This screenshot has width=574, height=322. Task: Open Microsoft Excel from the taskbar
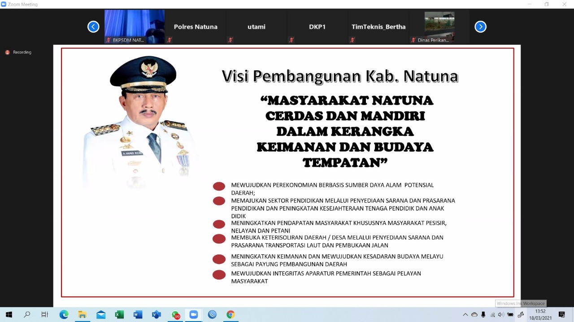(x=119, y=314)
